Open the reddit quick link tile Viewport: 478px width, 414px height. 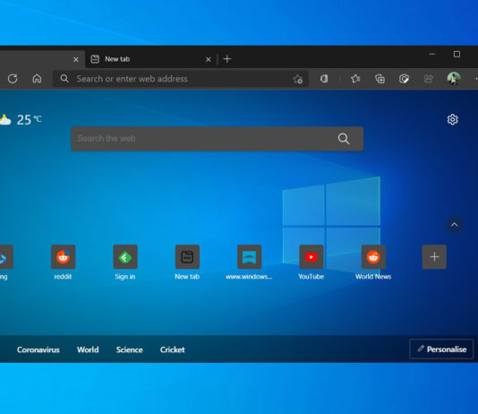click(x=63, y=256)
